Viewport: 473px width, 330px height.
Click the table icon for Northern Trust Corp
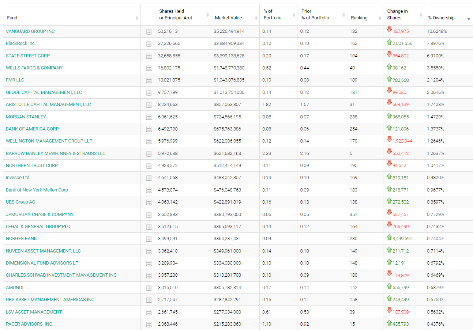pos(149,166)
